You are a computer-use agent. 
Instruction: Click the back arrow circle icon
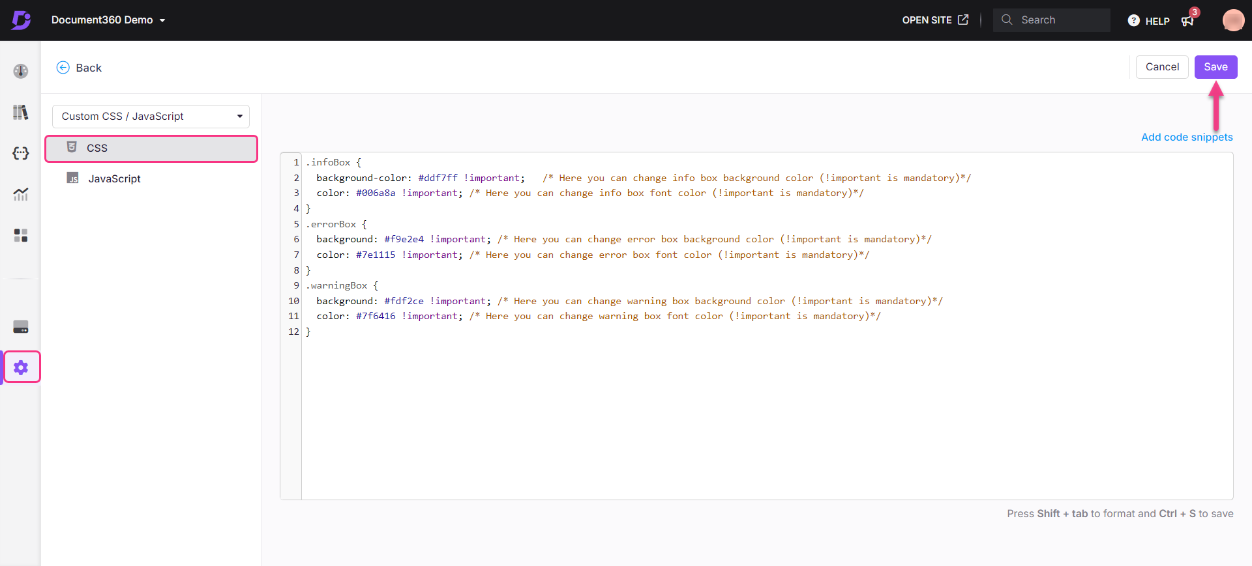[x=63, y=68]
